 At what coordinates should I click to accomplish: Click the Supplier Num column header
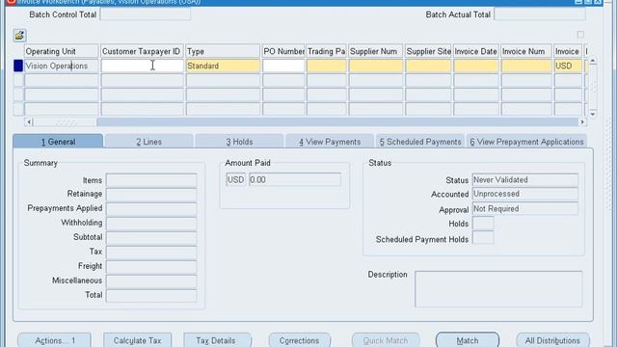pos(375,51)
